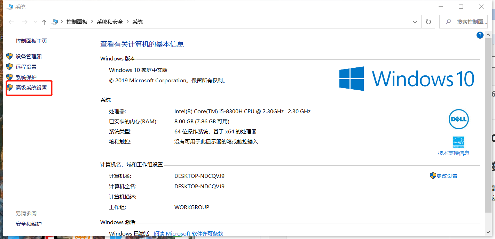Maximize the 系统 window
This screenshot has height=239, width=495.
coord(461,7)
